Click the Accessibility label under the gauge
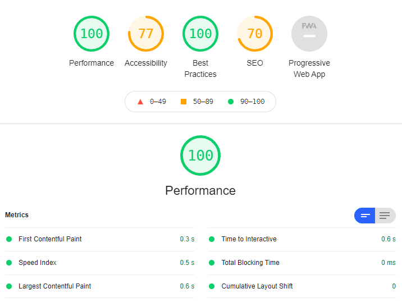This screenshot has width=402, height=302. pyautogui.click(x=146, y=63)
